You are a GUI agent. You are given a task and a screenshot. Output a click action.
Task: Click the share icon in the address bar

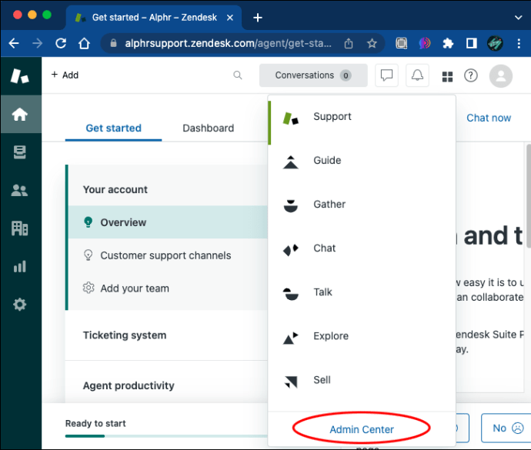[x=349, y=43]
